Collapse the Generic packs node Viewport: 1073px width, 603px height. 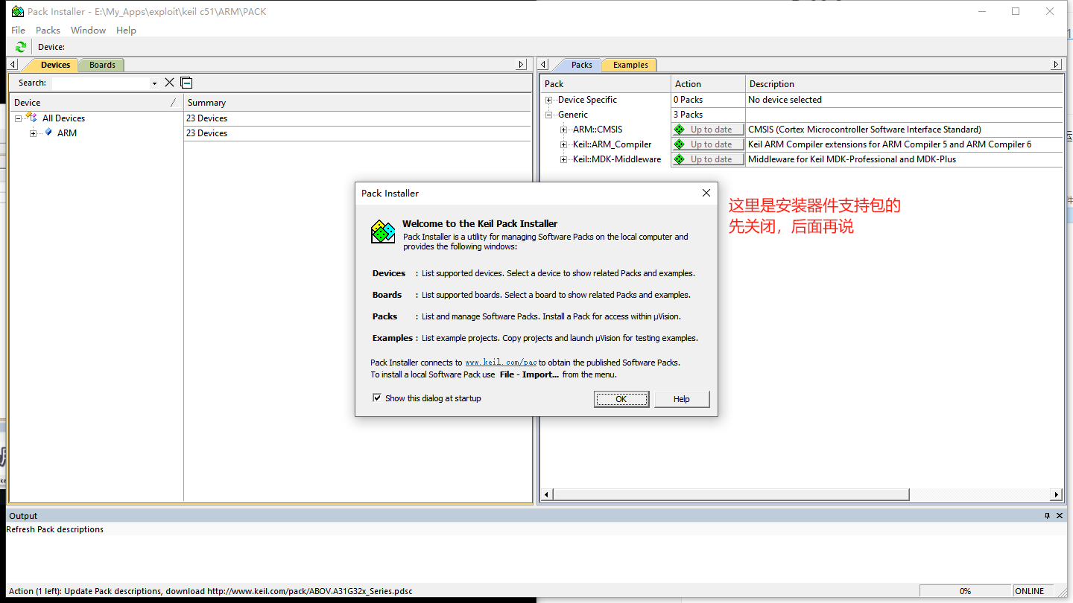pos(549,115)
